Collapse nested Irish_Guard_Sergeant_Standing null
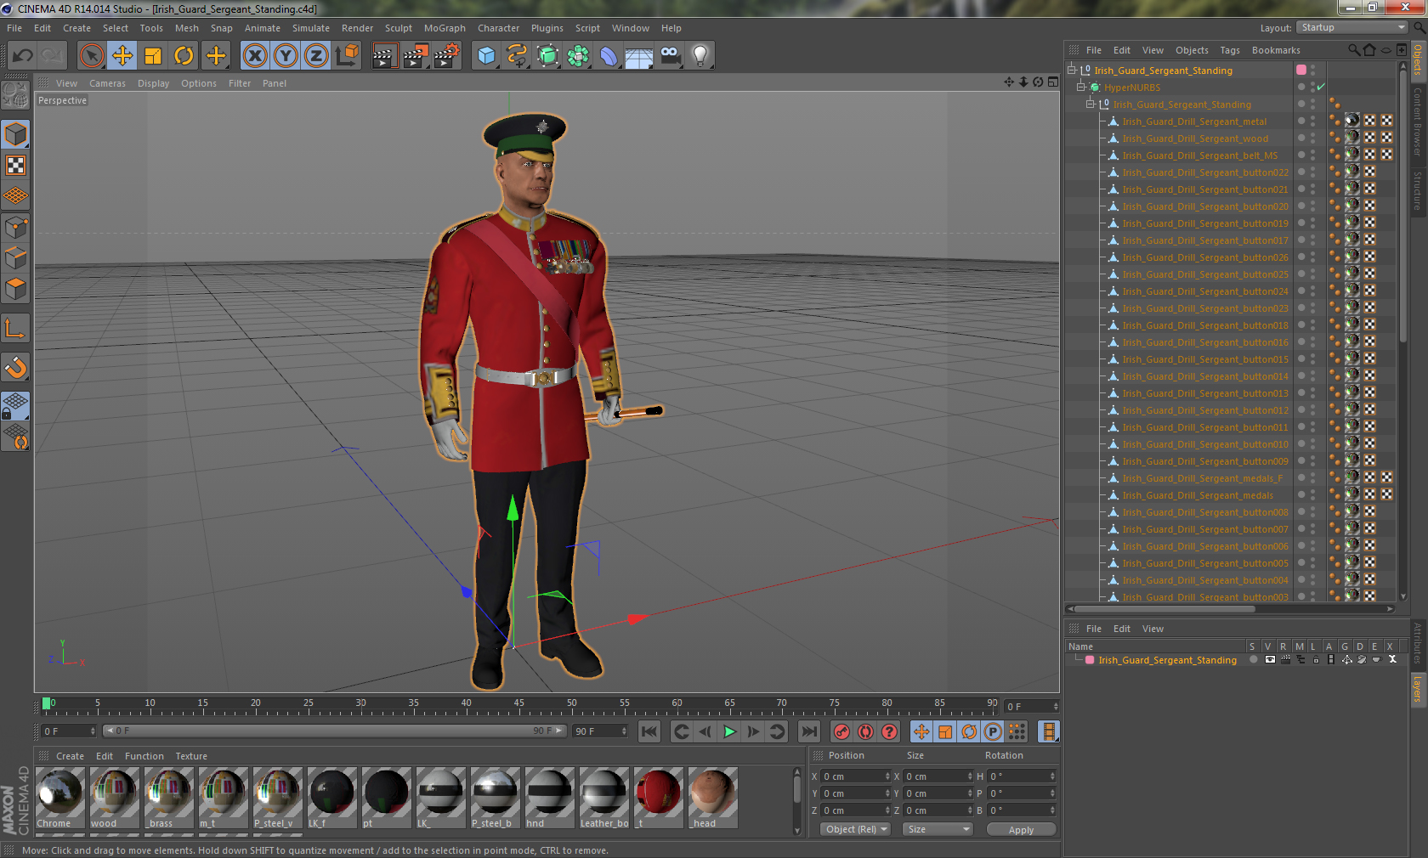Screen dimensions: 1428x858 1091,104
